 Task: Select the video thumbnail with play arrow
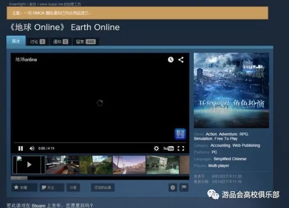pyautogui.click(x=29, y=165)
